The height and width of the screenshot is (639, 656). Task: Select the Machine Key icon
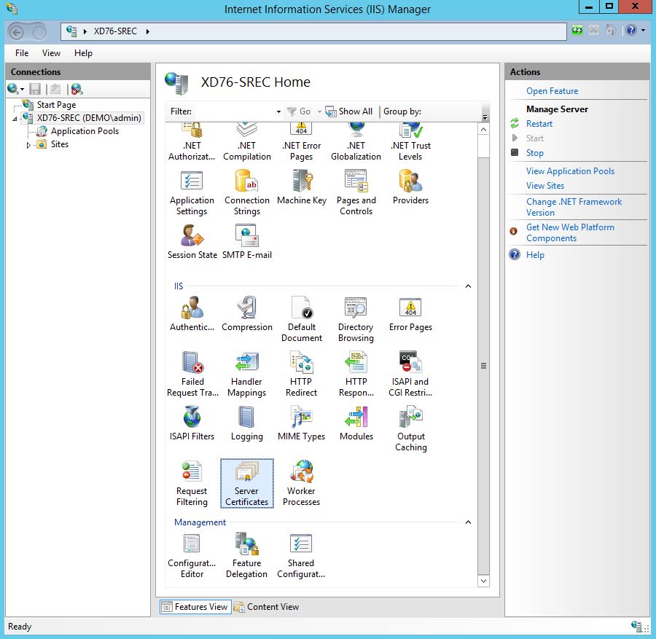pos(301,187)
